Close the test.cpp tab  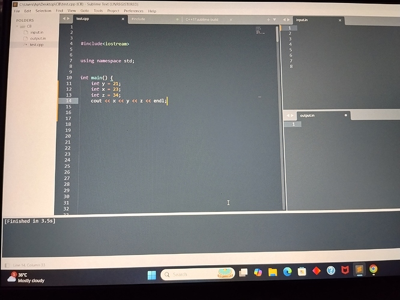[x=123, y=19]
